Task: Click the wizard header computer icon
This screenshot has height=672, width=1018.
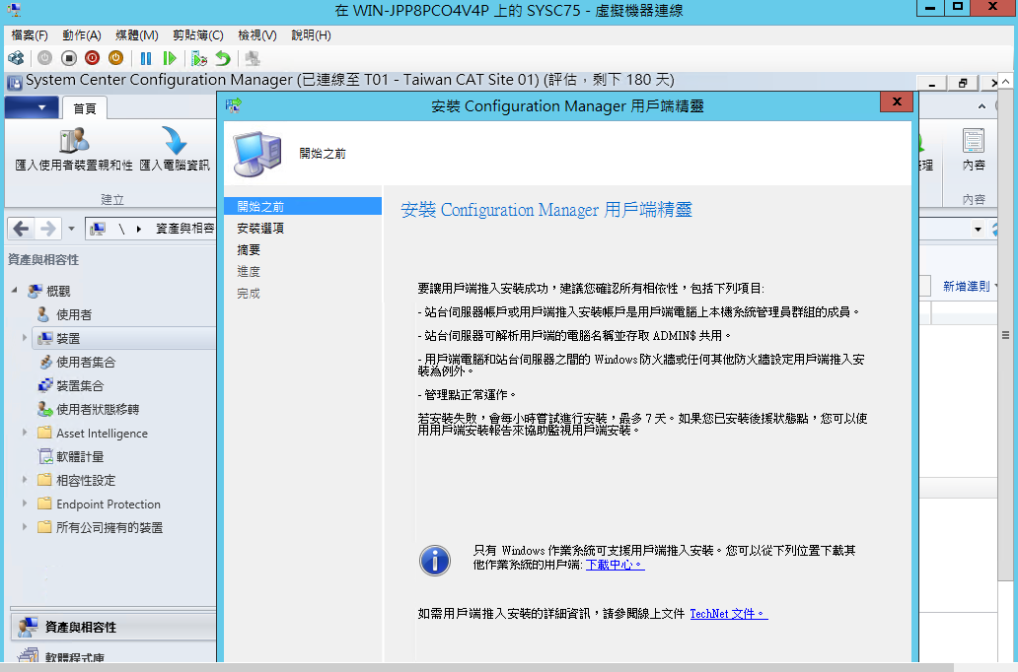Action: [257, 155]
